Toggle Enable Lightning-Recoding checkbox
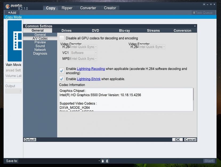Viewport: 221px width, 167px height. 62,71
